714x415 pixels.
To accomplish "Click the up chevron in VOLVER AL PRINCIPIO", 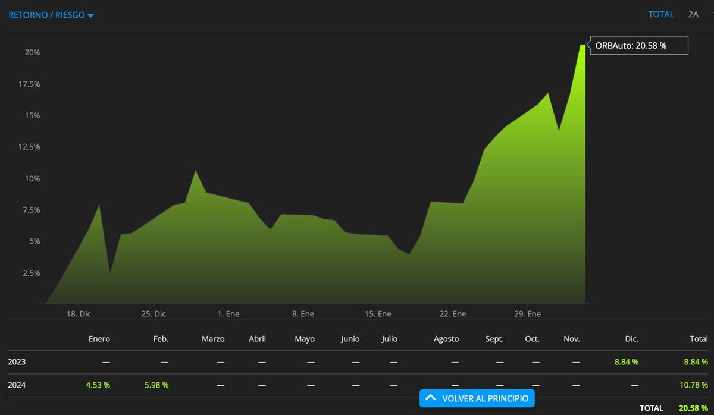I will pos(431,398).
